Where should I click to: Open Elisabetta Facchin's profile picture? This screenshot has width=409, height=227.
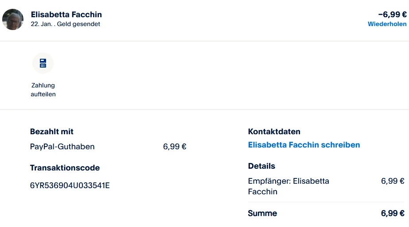click(13, 19)
